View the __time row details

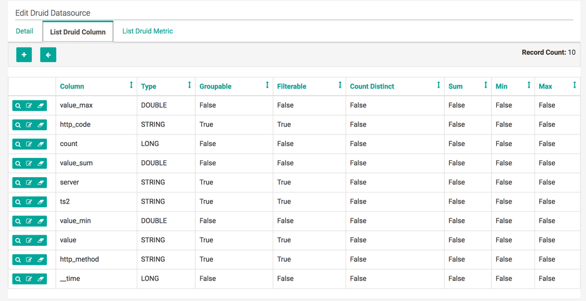(x=18, y=279)
